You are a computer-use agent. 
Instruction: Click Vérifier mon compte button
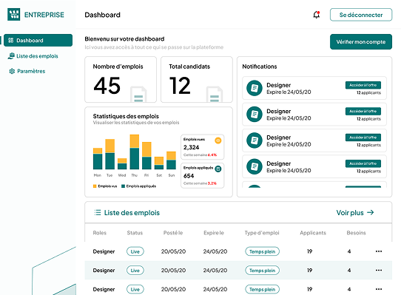361,41
